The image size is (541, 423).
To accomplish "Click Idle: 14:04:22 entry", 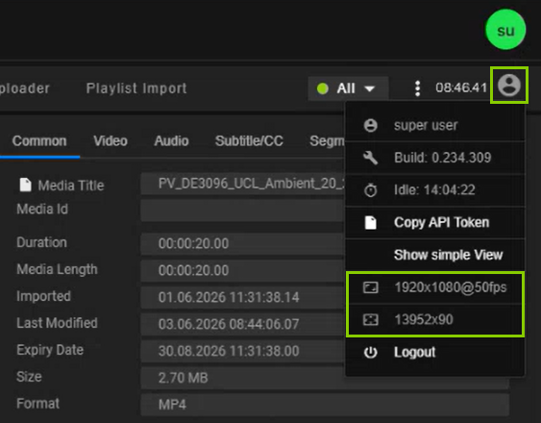I will pyautogui.click(x=435, y=190).
